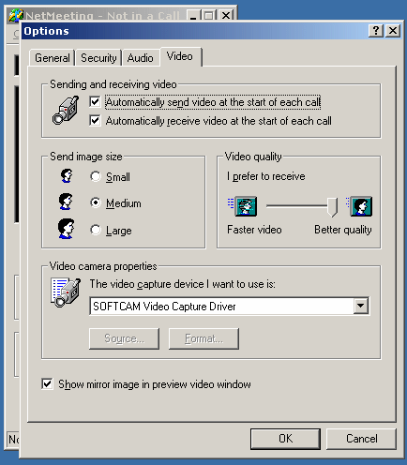Open the video capture device dropdown arrow
This screenshot has width=407, height=465.
360,306
